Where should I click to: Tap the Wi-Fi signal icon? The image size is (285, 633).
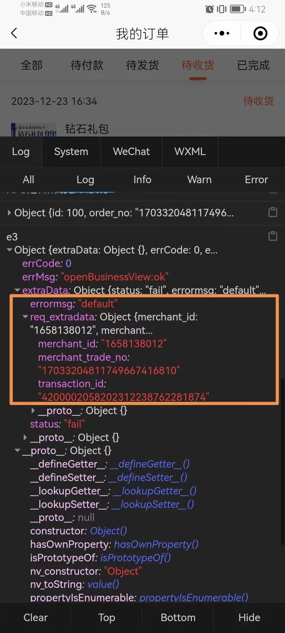pos(92,9)
